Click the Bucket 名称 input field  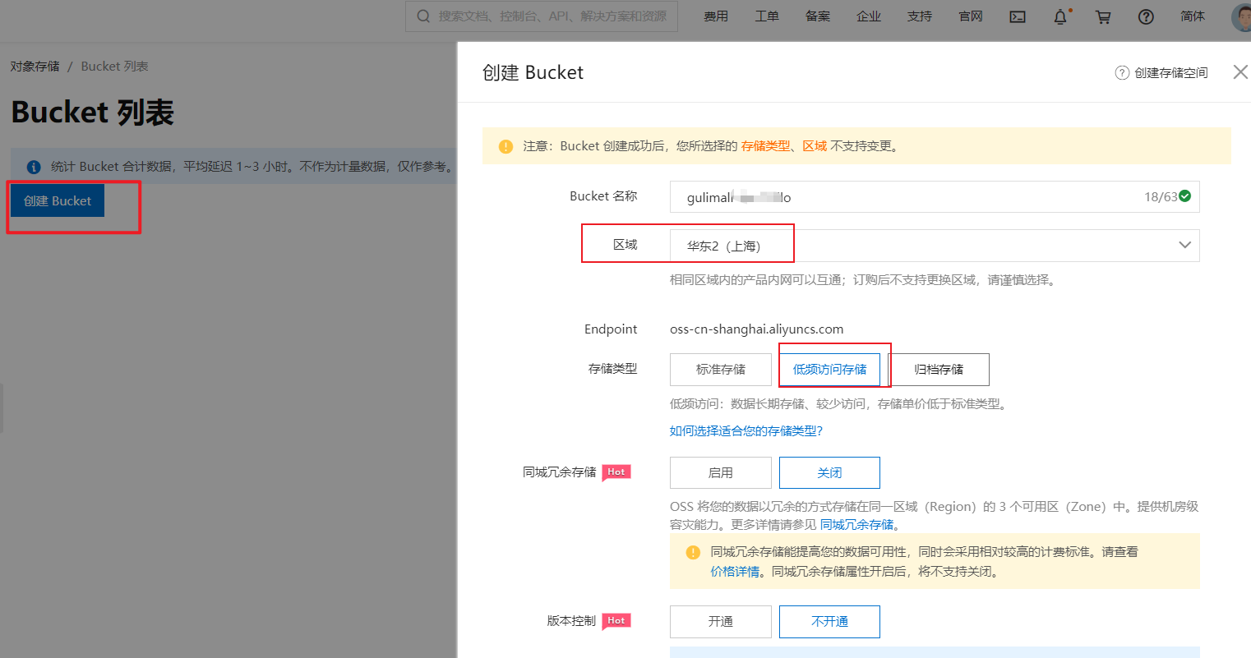(935, 197)
